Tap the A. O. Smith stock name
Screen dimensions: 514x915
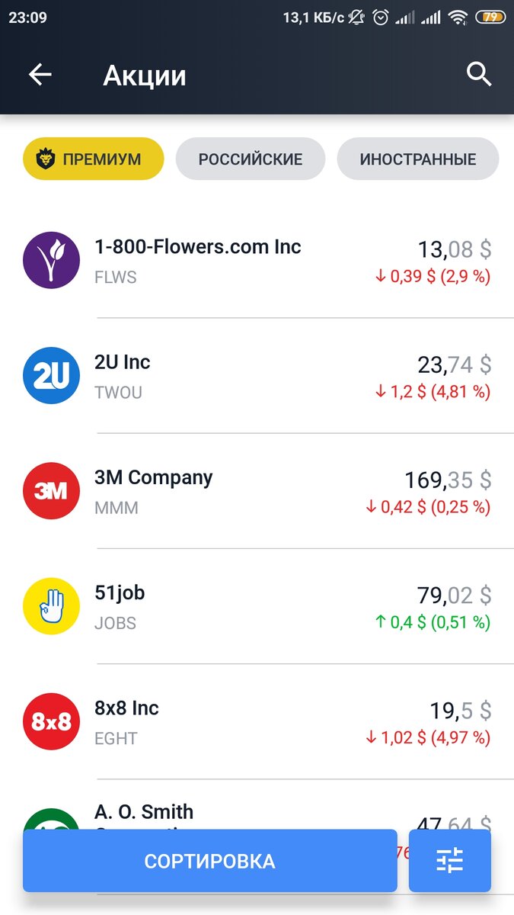pos(144,811)
